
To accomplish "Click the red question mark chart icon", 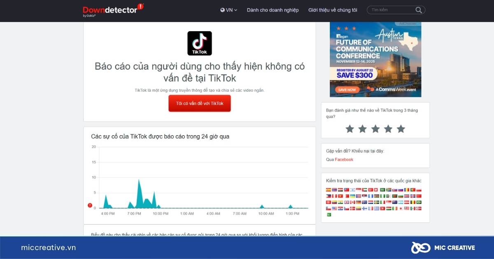I will [x=90, y=205].
